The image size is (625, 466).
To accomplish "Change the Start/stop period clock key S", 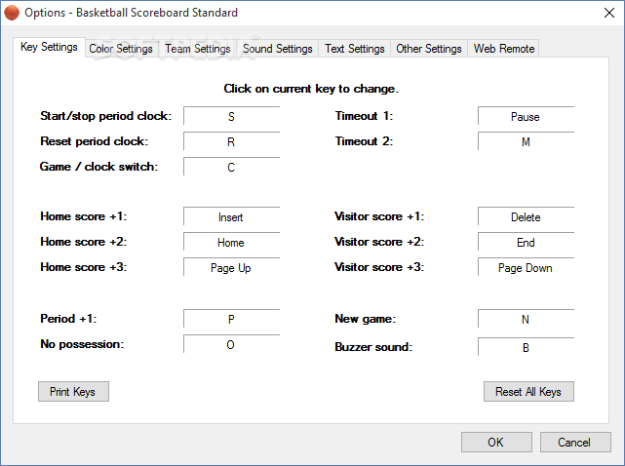I will [232, 116].
